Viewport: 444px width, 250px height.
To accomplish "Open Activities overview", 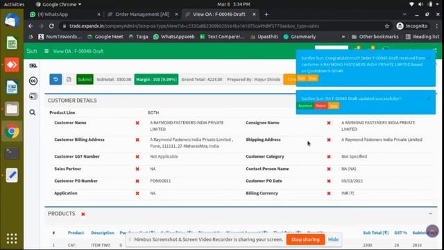I will [x=14, y=4].
